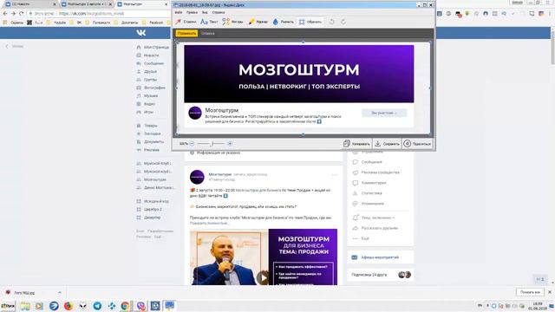Open Моя Страница in VK sidebar

153,47
